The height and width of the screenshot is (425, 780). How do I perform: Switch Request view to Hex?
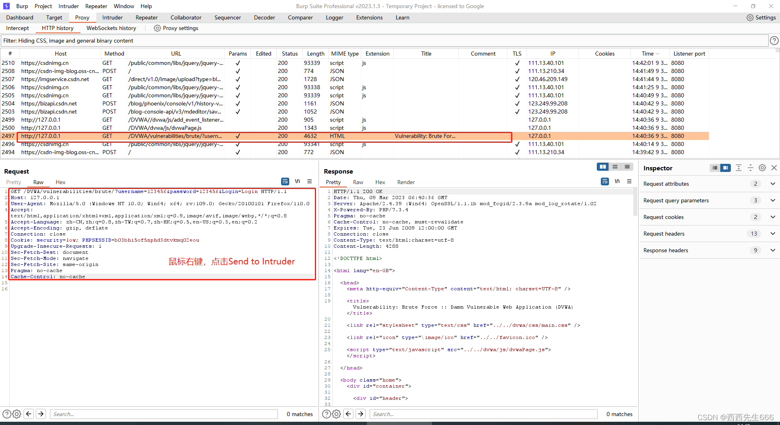click(x=61, y=182)
